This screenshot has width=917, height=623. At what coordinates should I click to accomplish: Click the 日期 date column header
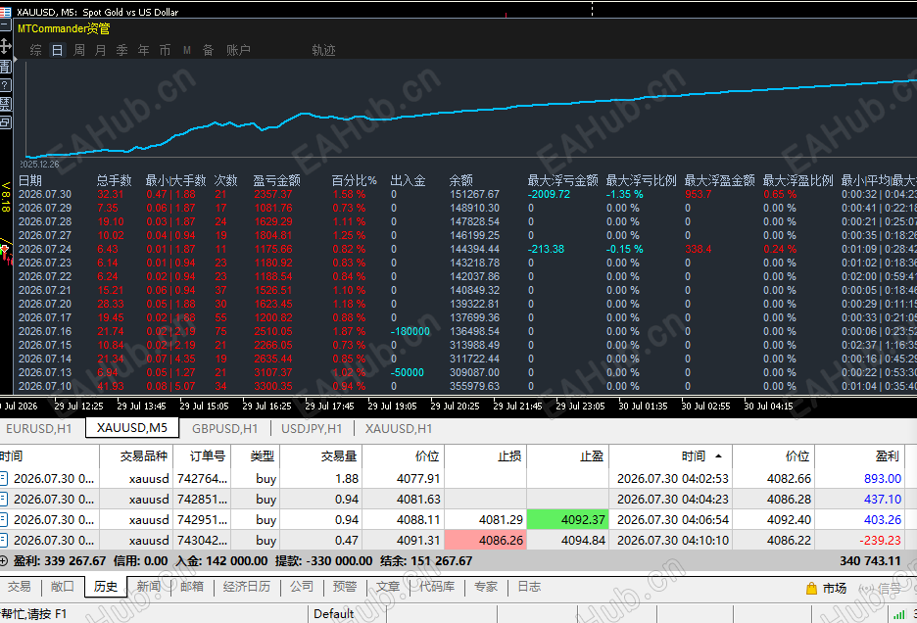(x=29, y=180)
